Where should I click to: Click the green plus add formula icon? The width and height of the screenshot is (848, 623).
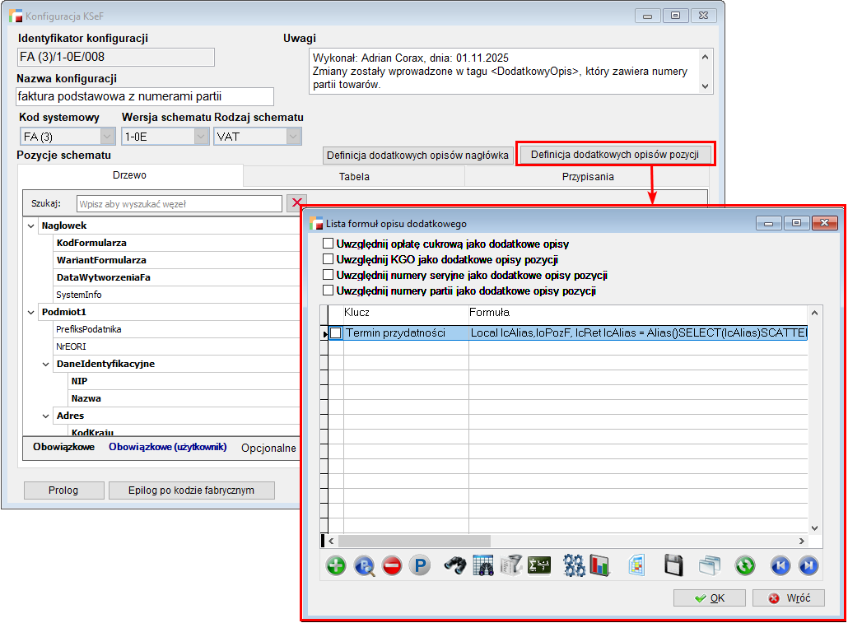point(336,565)
